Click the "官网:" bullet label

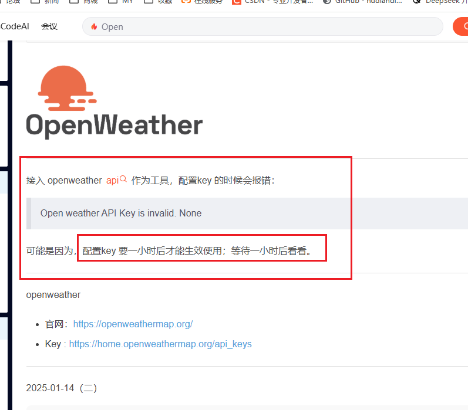(57, 324)
